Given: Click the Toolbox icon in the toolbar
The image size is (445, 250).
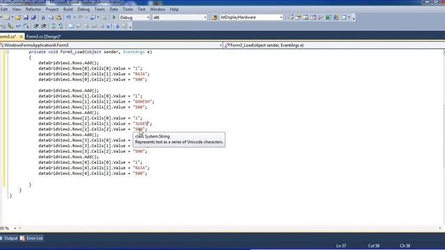Looking at the screenshot, I should [x=321, y=17].
